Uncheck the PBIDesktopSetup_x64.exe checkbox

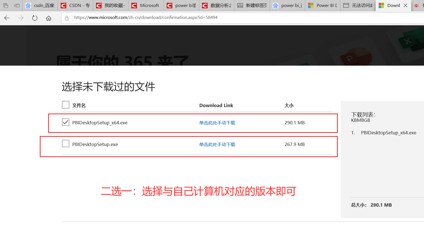pos(66,122)
